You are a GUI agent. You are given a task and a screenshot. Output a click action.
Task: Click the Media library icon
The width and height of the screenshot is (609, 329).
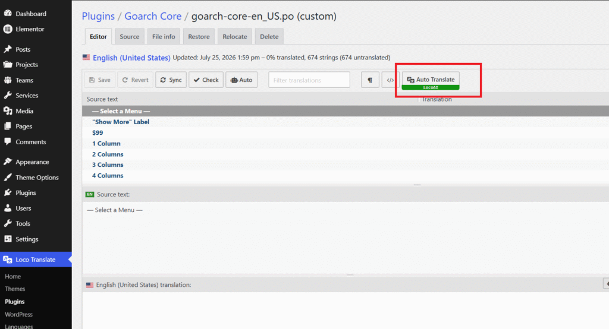8,111
